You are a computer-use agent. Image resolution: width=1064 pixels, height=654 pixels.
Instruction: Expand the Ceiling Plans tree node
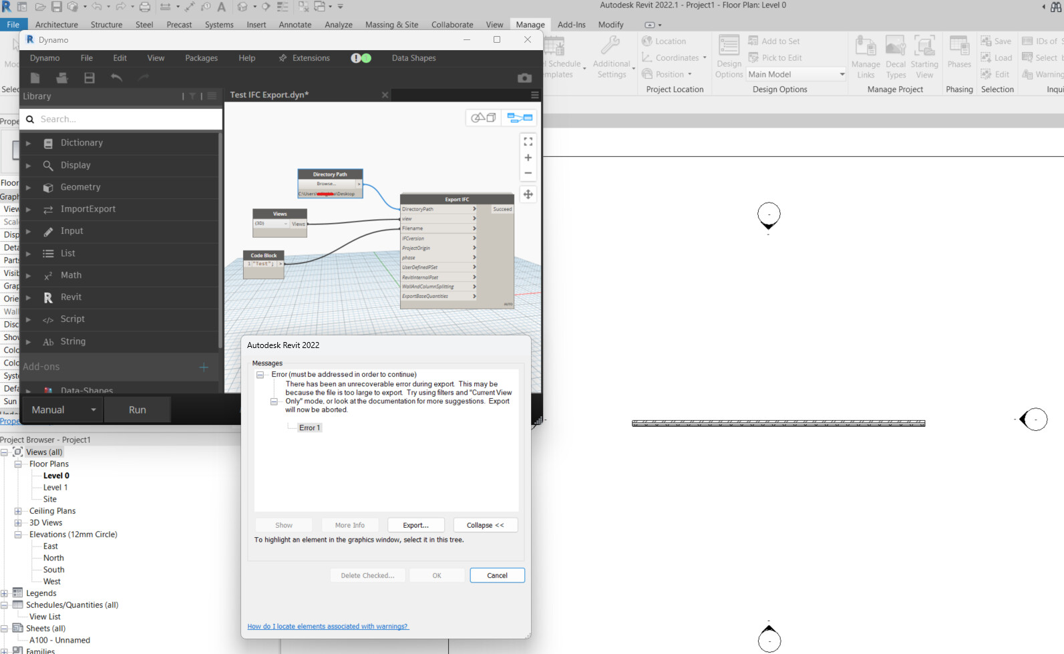[x=18, y=511]
